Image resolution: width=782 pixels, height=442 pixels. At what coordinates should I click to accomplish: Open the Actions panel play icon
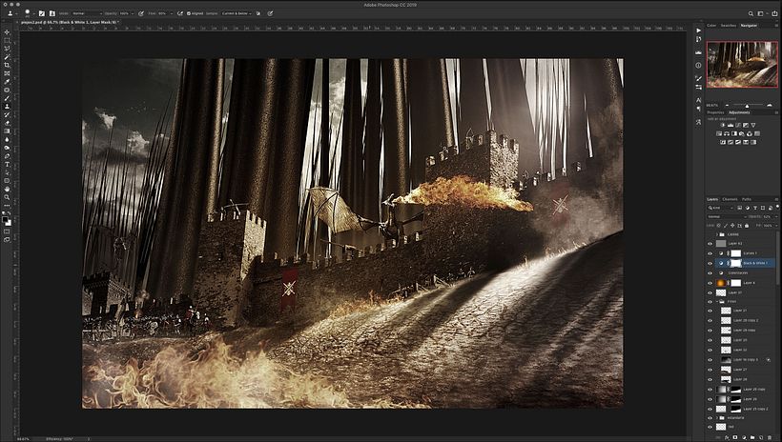(698, 30)
